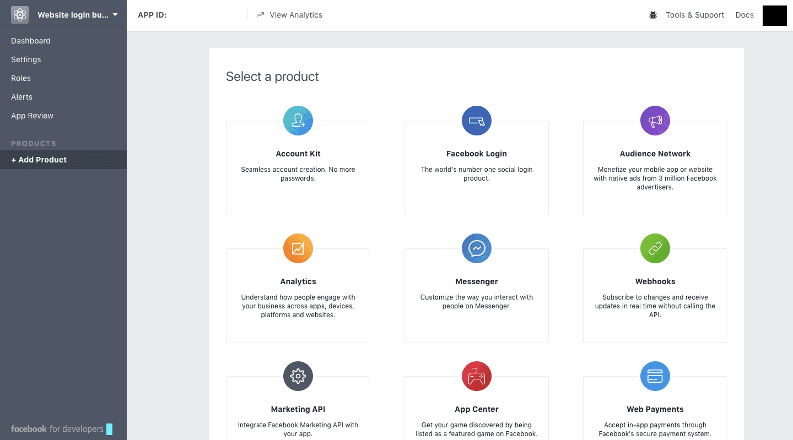Click the + Add Product item
793x440 pixels.
click(39, 160)
